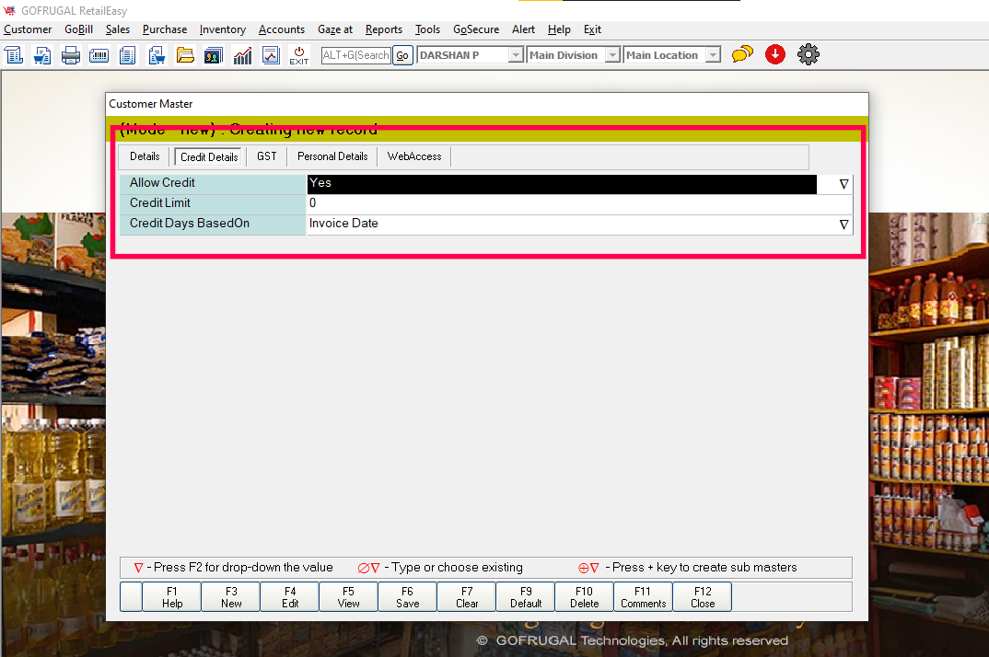The width and height of the screenshot is (989, 657).
Task: Click the invoice scroll icon in toolbar
Action: click(x=14, y=55)
